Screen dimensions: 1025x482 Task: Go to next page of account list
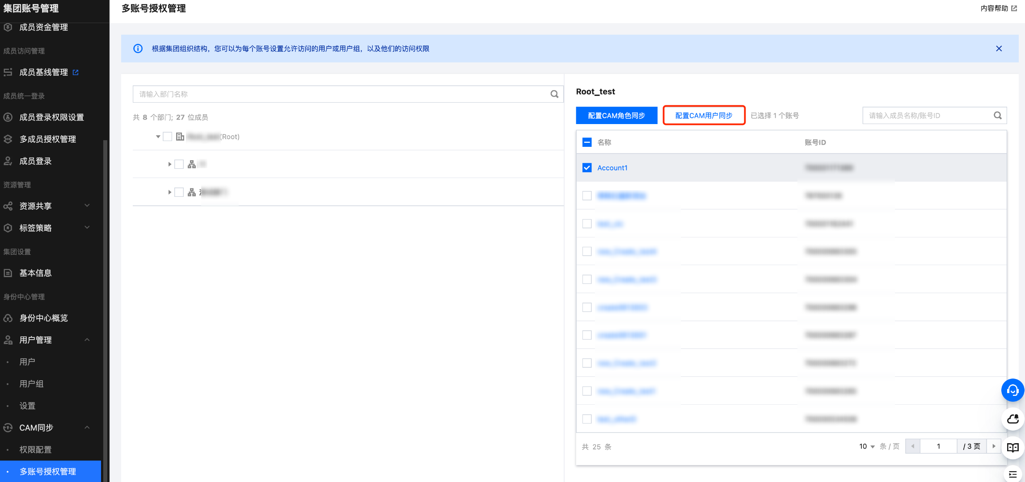[x=994, y=446]
